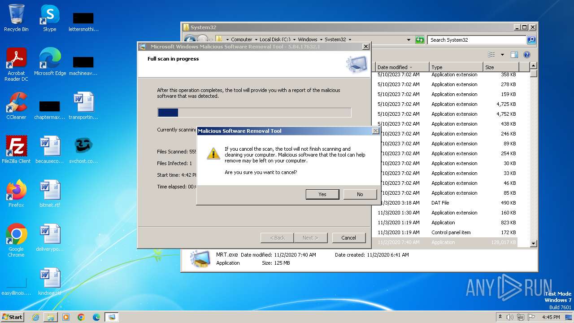The width and height of the screenshot is (574, 323).
Task: Click the green refresh button in Explorer
Action: 420,39
